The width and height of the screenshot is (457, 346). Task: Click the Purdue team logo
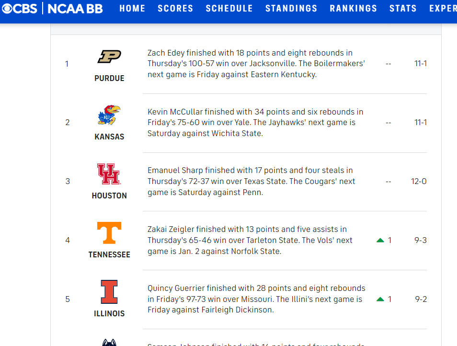coord(109,57)
